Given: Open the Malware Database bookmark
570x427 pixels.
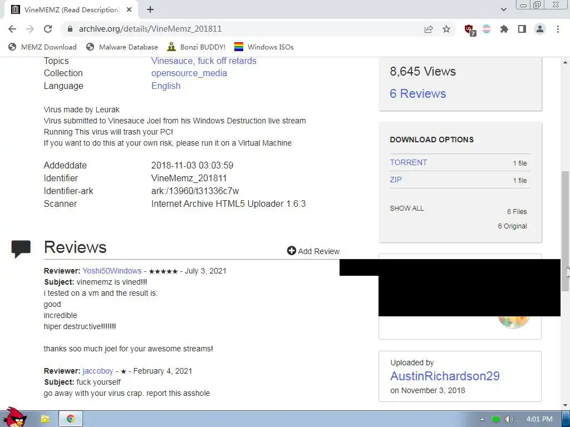Looking at the screenshot, I should coord(122,47).
